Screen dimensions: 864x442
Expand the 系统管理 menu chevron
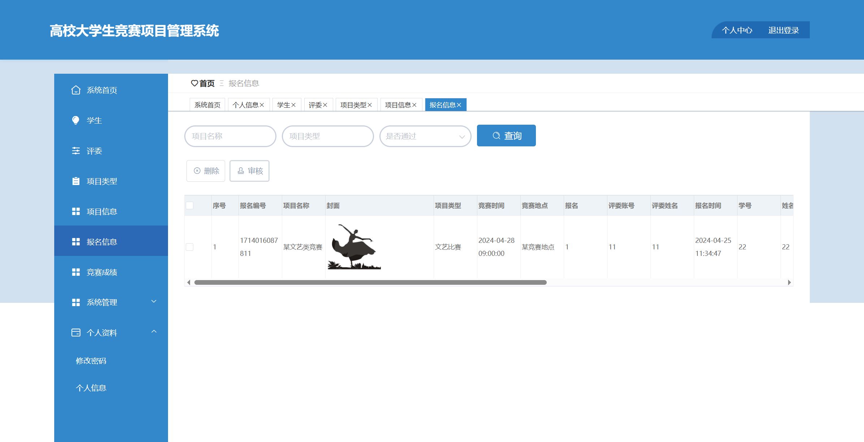154,301
